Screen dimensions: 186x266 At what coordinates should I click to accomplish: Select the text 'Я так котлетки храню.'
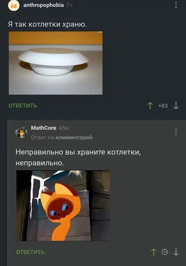tap(47, 24)
